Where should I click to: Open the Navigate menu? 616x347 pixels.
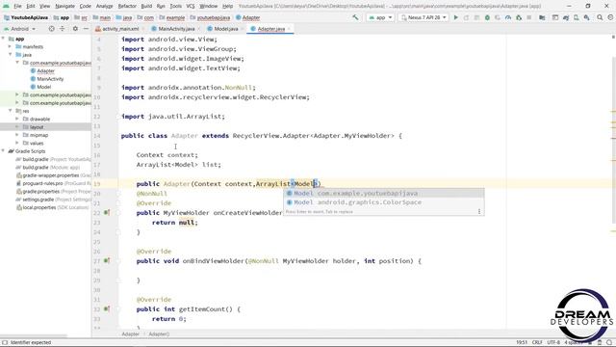click(64, 6)
